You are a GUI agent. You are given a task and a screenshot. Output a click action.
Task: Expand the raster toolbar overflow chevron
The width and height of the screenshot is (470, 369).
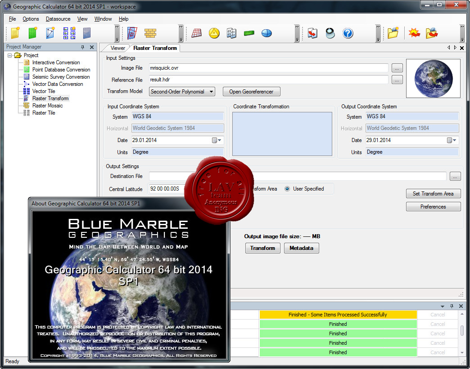coord(181,33)
